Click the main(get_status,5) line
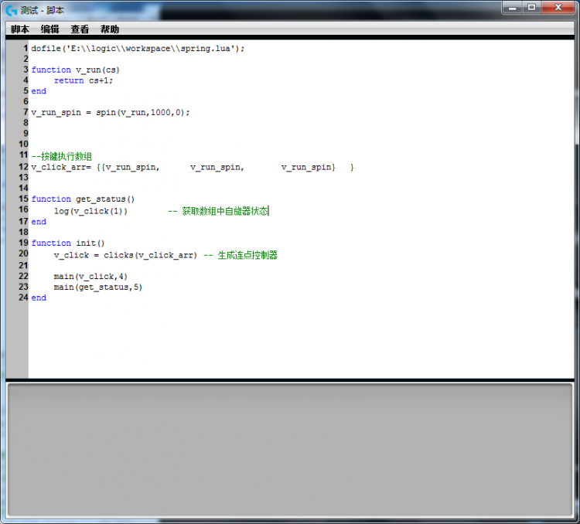This screenshot has height=524, width=580. (x=97, y=287)
